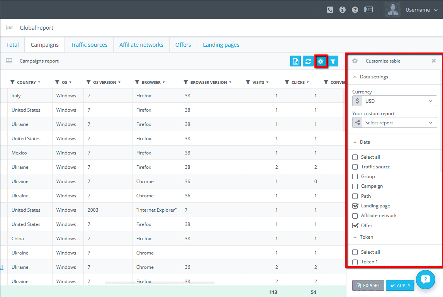Collapse the Token section
This screenshot has width=443, height=297.
tap(355, 237)
